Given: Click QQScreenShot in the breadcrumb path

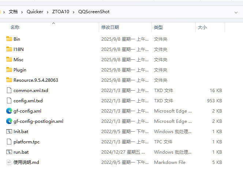Looking at the screenshot, I should click(x=94, y=12).
